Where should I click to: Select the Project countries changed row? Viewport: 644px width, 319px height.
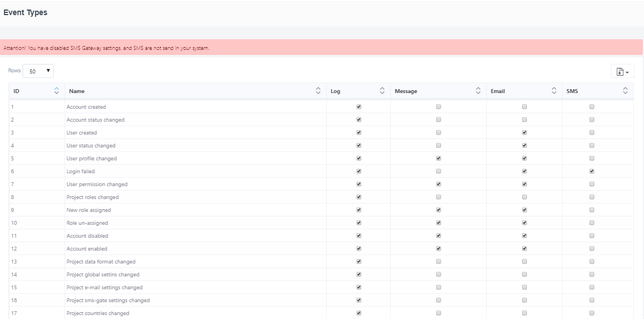click(98, 313)
